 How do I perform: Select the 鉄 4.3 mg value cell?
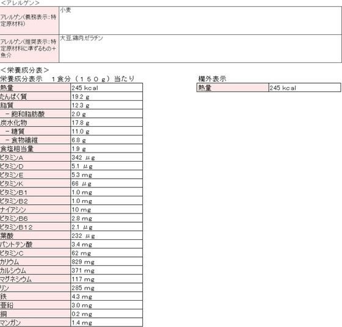[107, 296]
